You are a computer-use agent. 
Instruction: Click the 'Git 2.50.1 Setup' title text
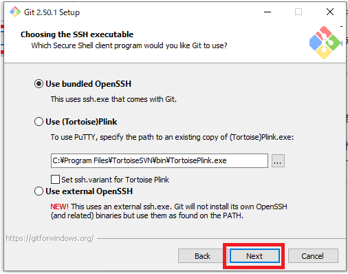point(52,12)
